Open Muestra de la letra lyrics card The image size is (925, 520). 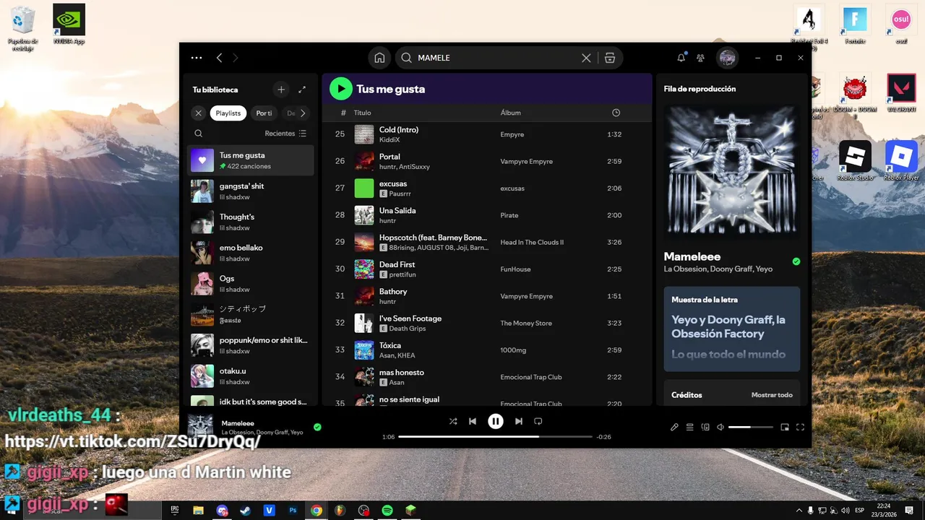point(731,329)
